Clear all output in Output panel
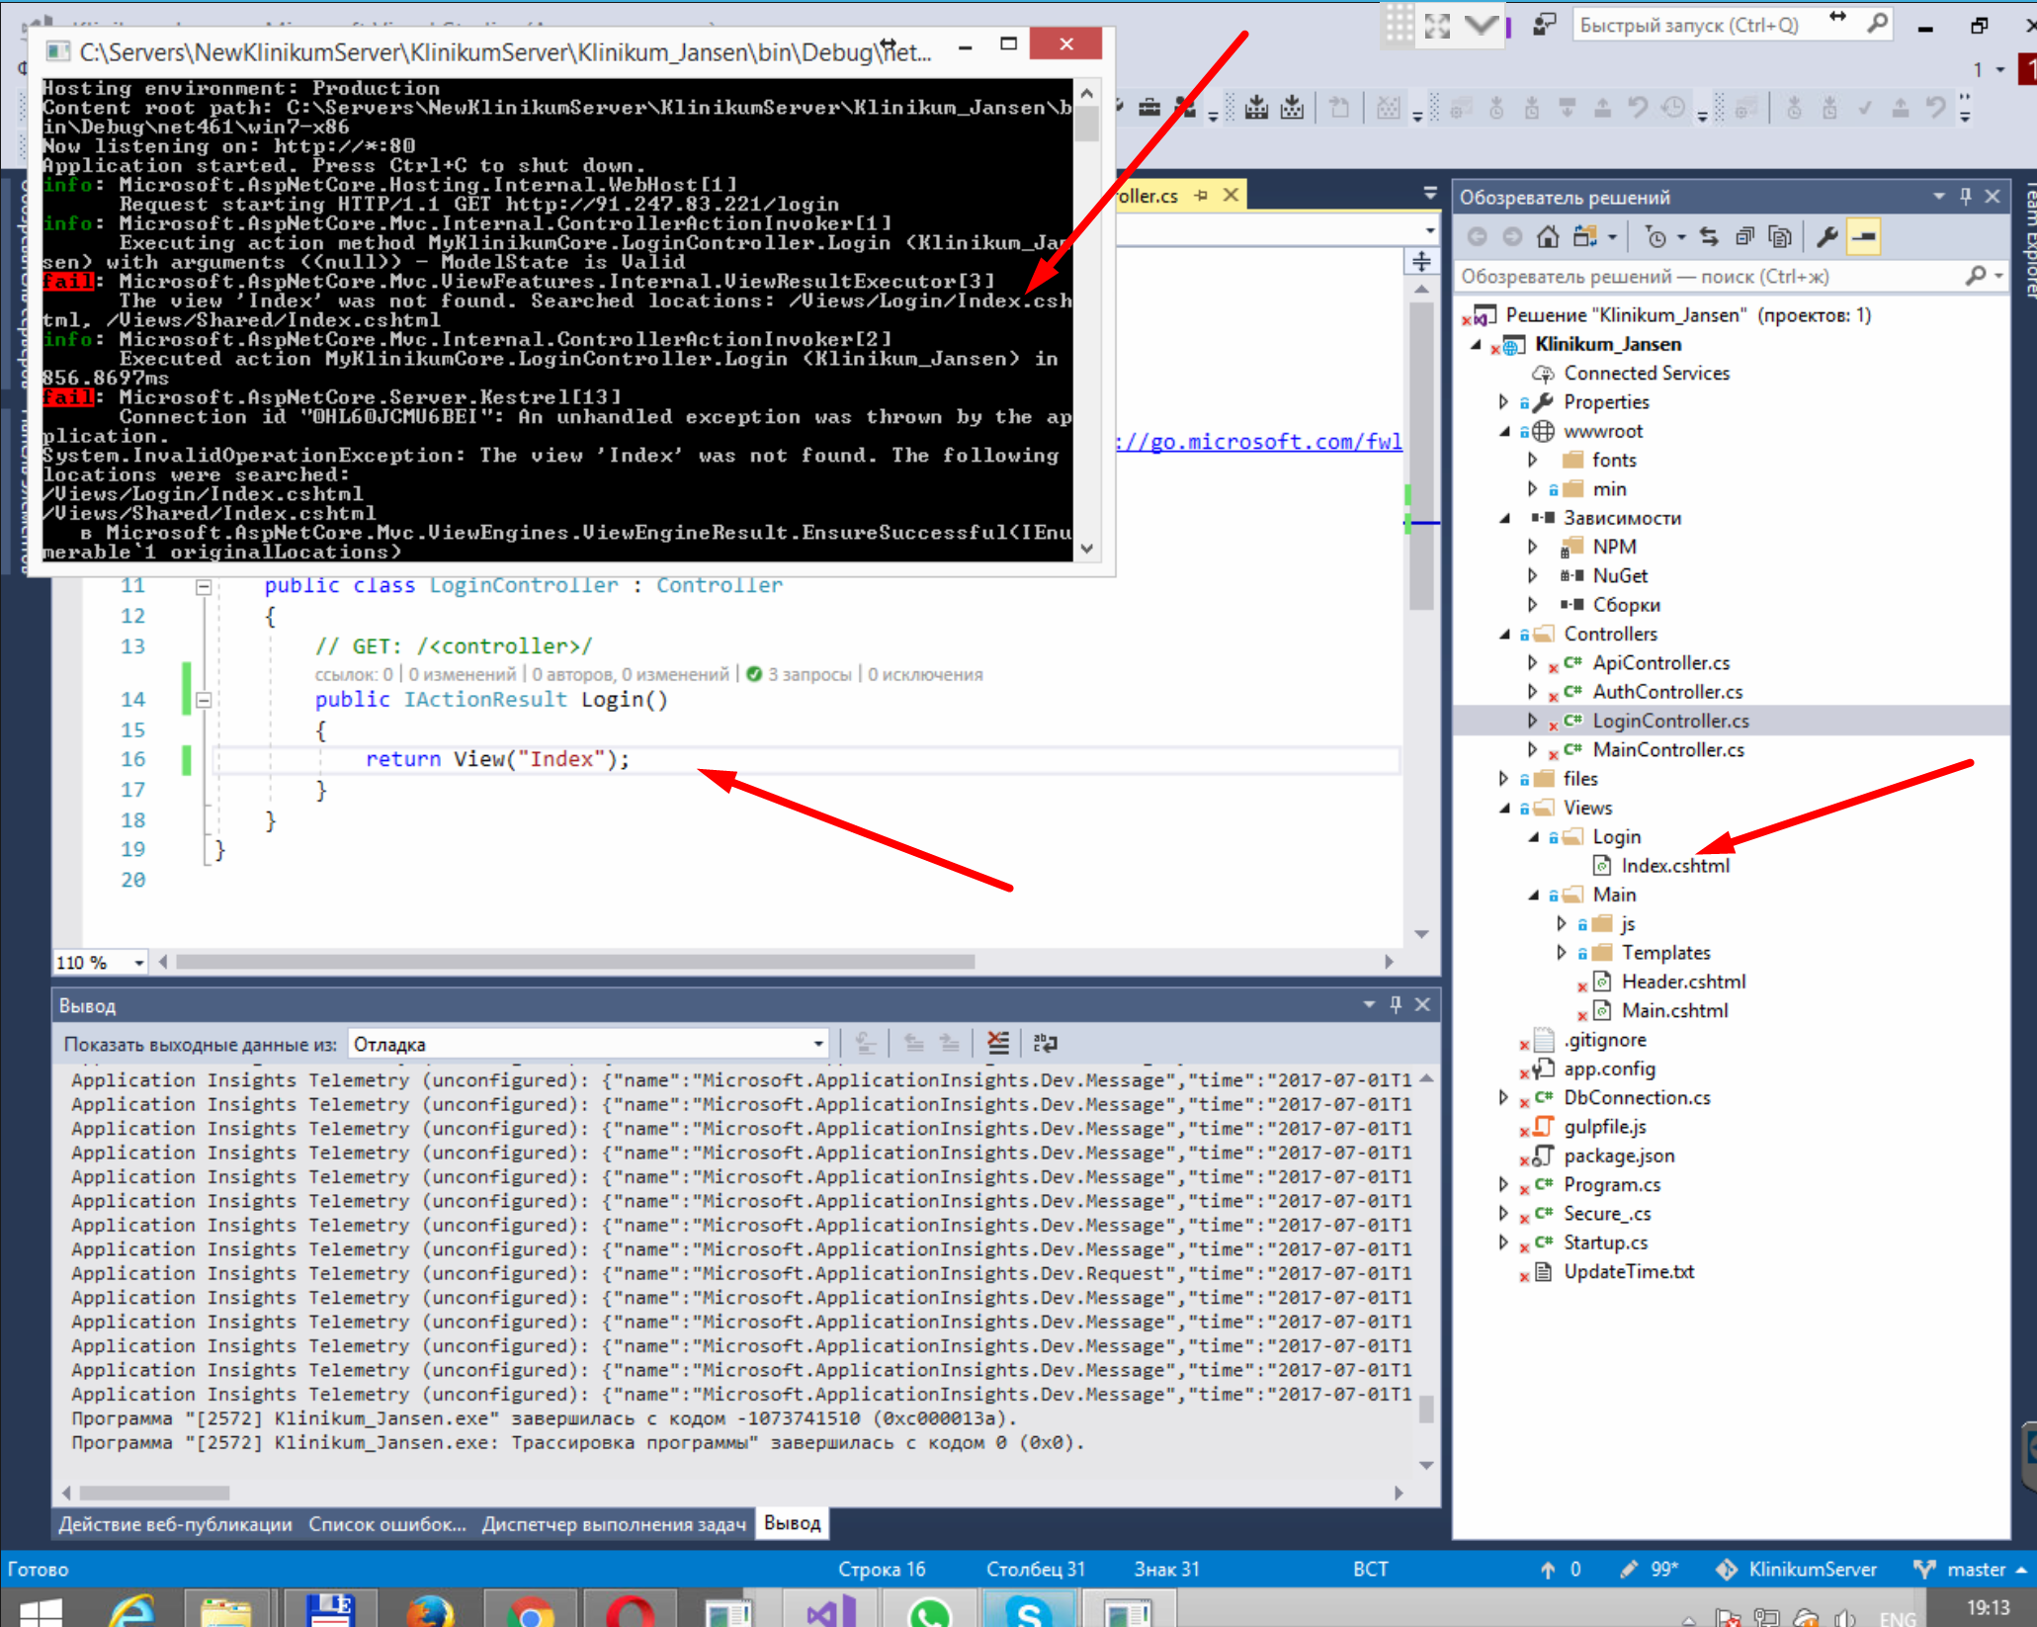Viewport: 2037px width, 1627px height. [998, 1043]
